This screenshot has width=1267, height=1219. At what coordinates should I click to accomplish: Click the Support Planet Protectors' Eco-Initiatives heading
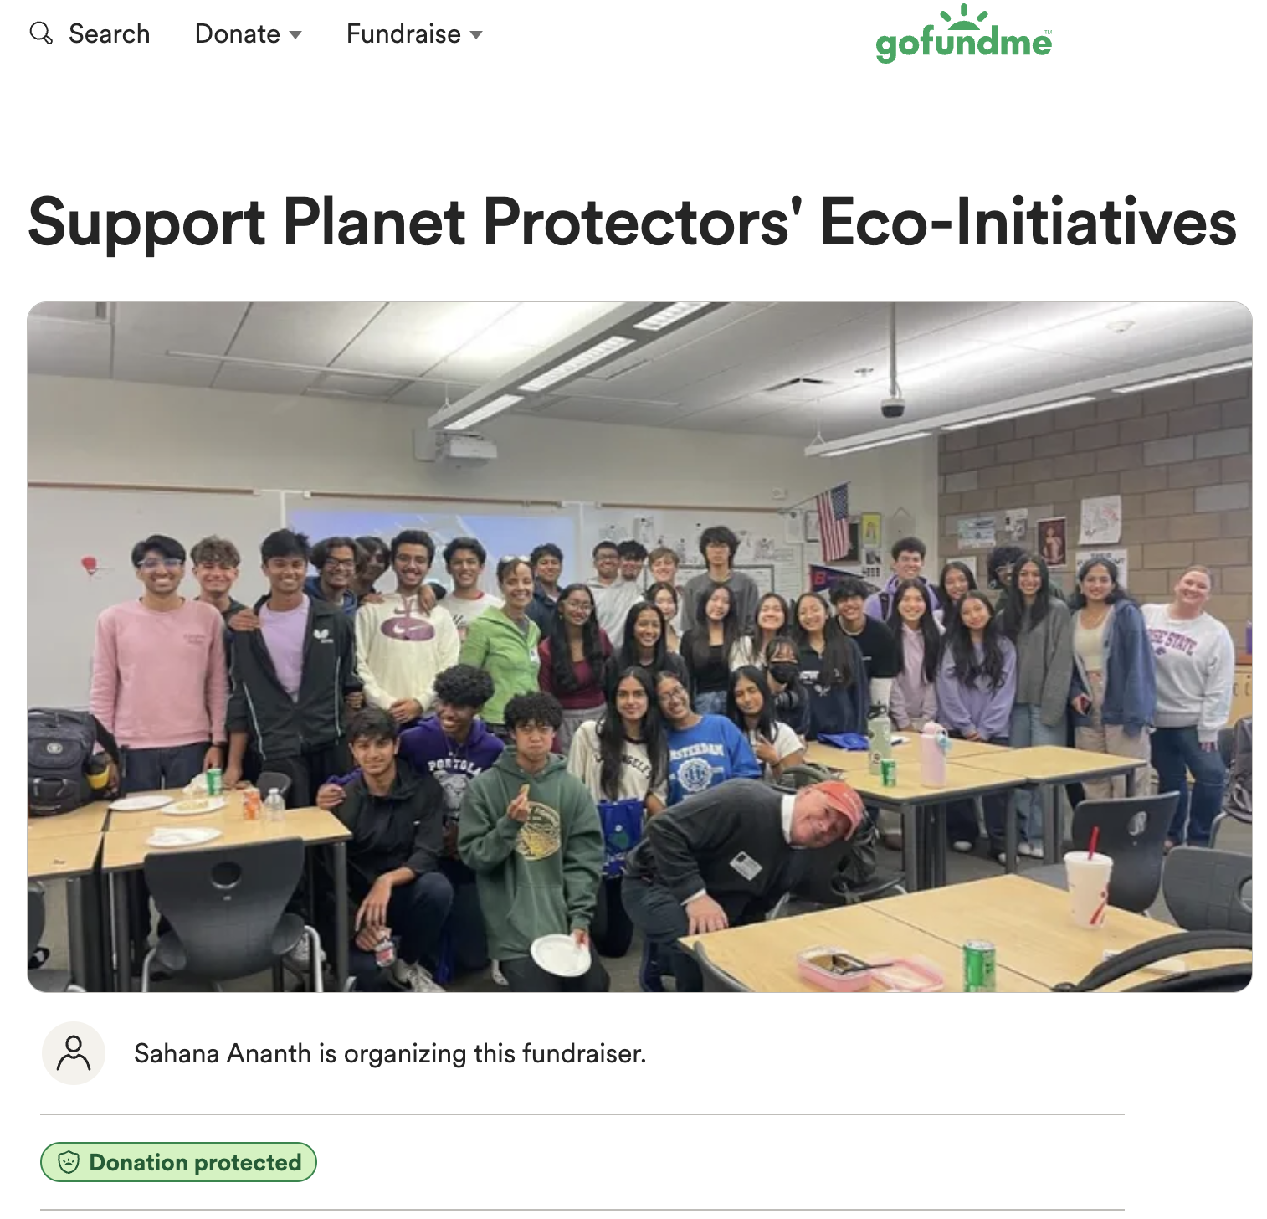click(632, 222)
